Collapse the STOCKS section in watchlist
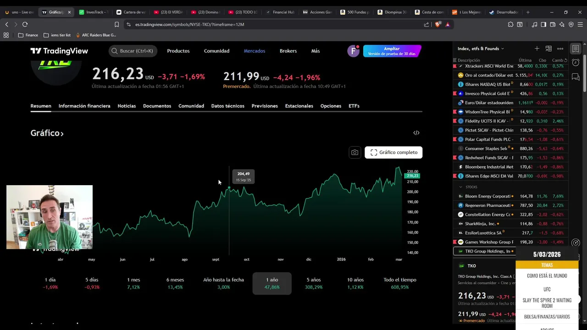 click(461, 187)
